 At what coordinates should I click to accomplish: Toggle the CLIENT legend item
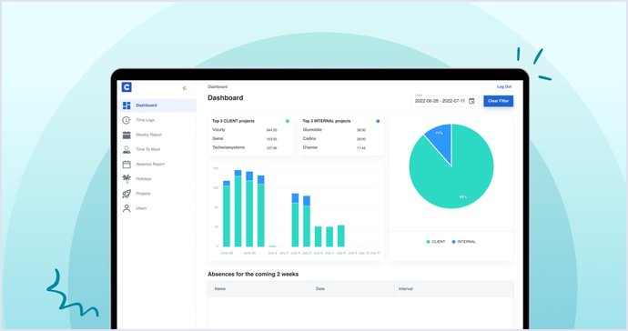point(436,242)
